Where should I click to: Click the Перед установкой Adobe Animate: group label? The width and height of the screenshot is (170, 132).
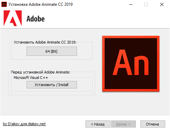pyautogui.click(x=41, y=72)
